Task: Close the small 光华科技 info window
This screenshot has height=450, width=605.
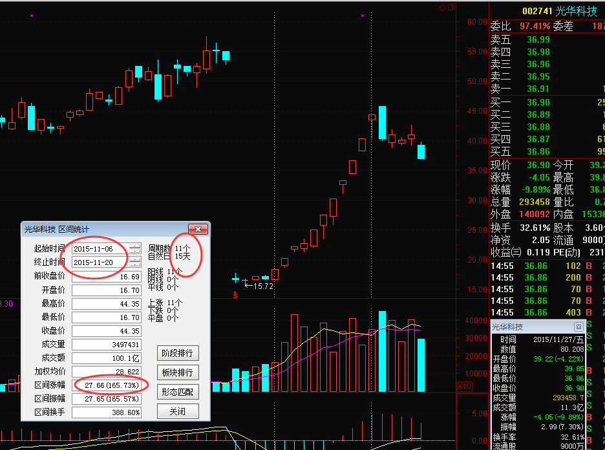Action: (x=578, y=327)
